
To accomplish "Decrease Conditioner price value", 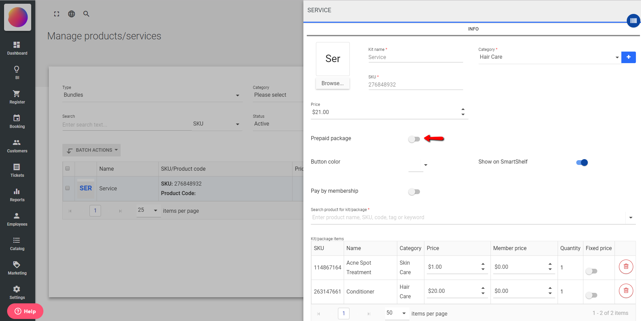I will tap(483, 294).
